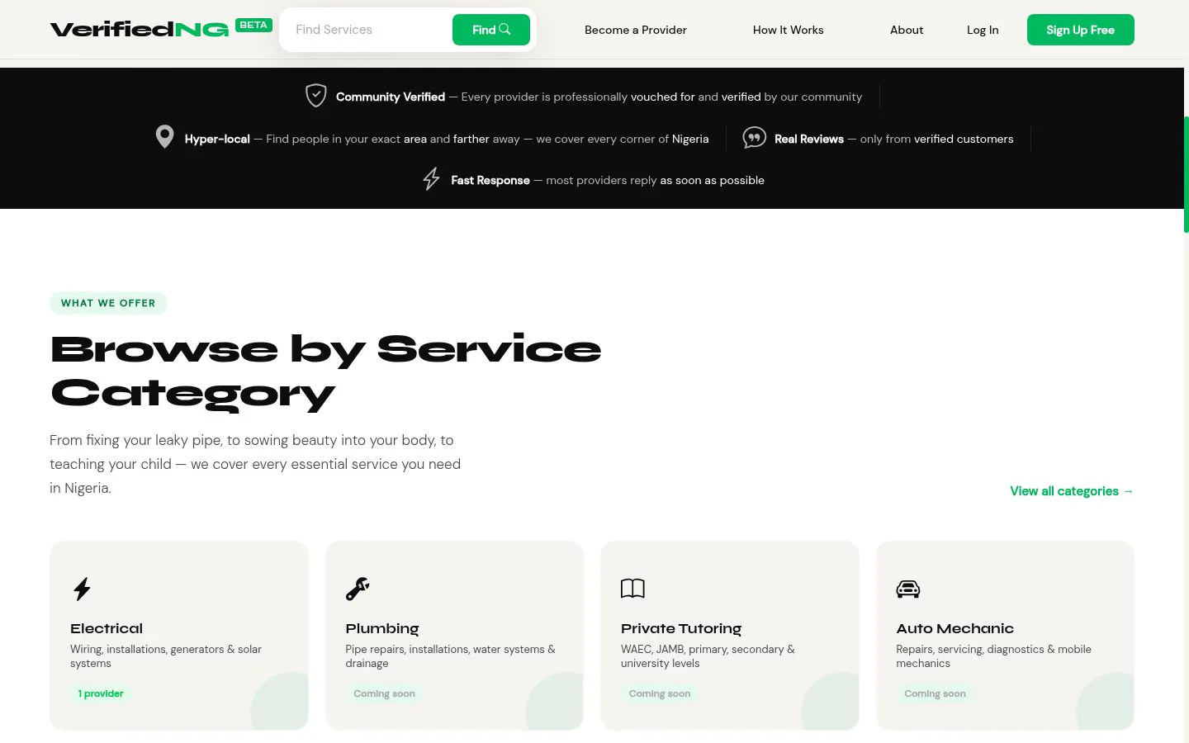The width and height of the screenshot is (1189, 743).
Task: Click the shield icon beside Community Verified
Action: 315,96
